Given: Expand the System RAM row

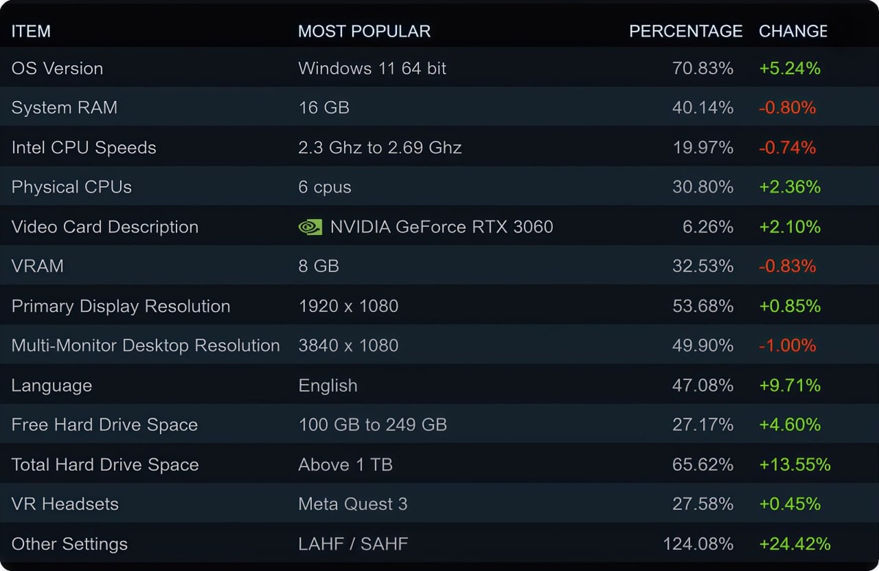Looking at the screenshot, I should [x=64, y=108].
